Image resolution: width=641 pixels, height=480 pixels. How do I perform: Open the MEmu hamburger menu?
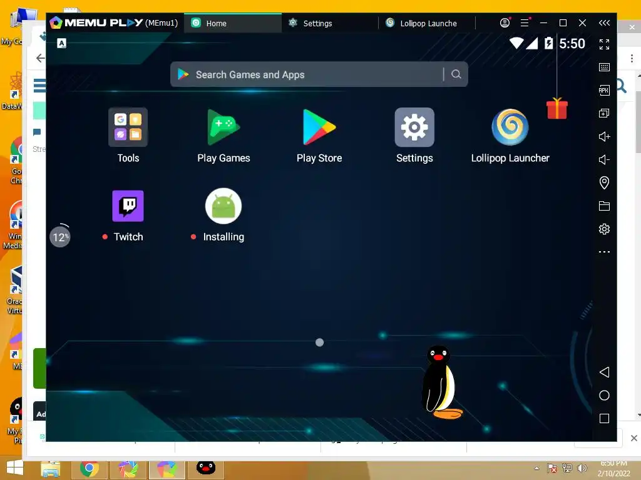pos(525,23)
